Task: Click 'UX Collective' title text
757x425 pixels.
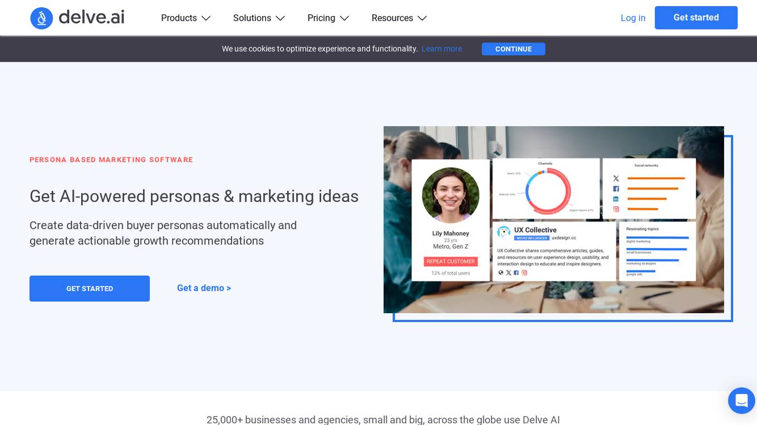Action: (x=535, y=230)
